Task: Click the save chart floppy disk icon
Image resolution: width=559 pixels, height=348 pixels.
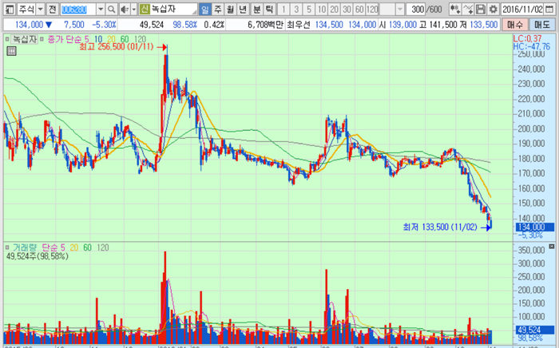Action: (480, 10)
